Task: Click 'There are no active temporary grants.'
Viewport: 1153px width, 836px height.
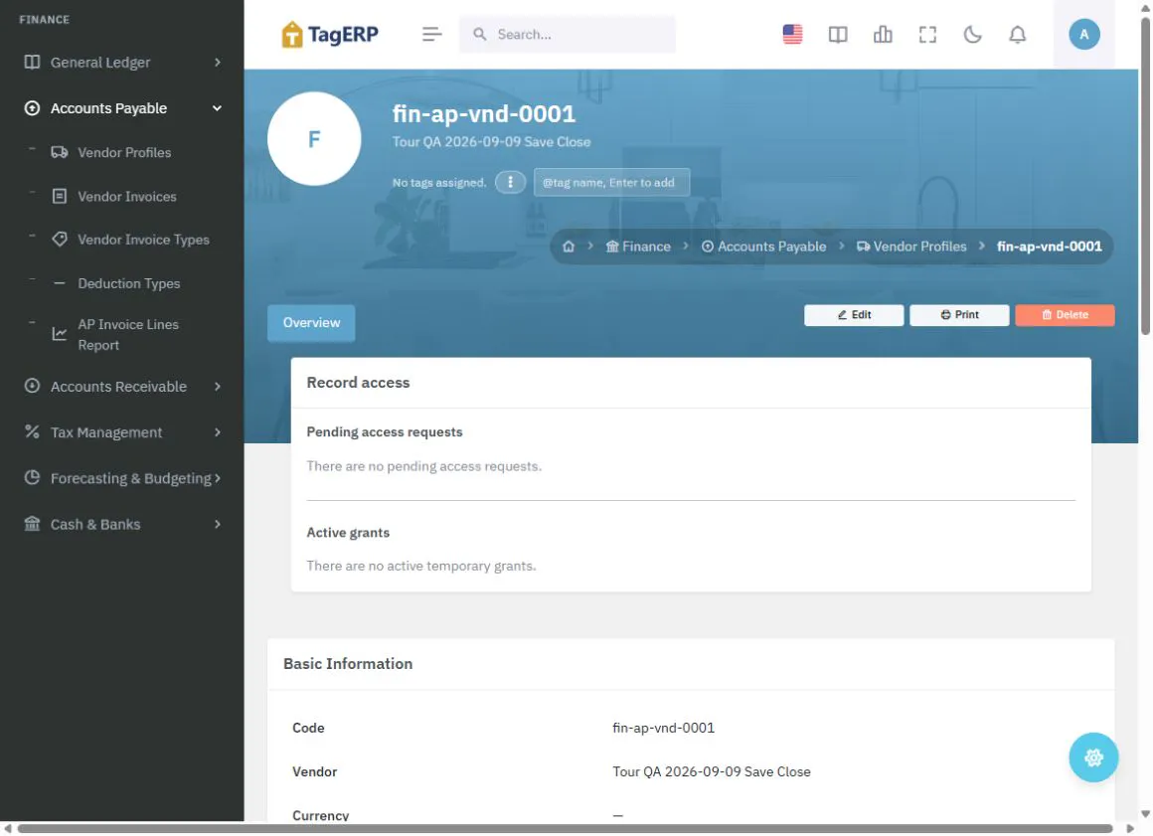Action: pyautogui.click(x=421, y=567)
